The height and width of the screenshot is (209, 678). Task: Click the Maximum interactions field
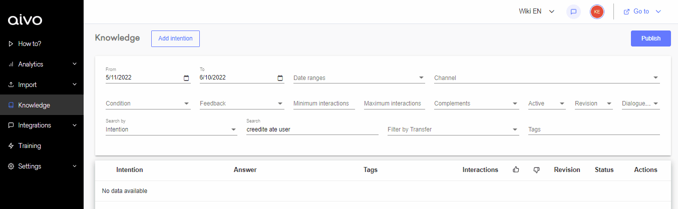point(395,103)
